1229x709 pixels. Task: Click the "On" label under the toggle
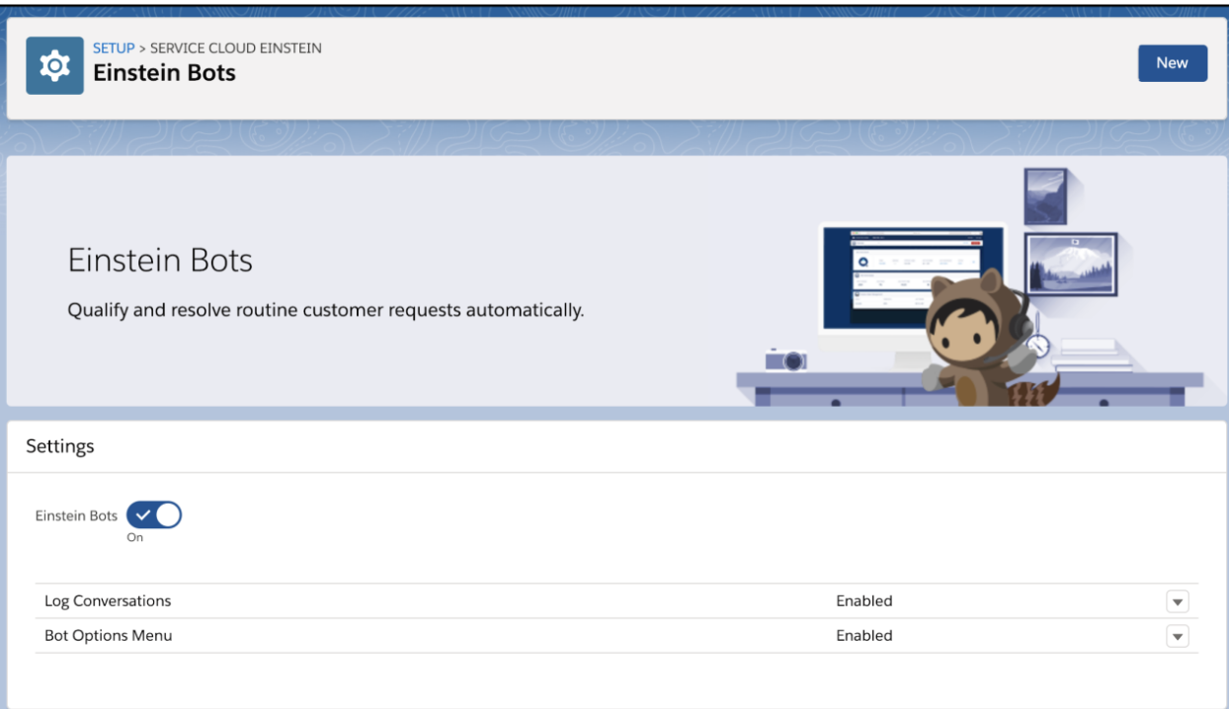[134, 538]
